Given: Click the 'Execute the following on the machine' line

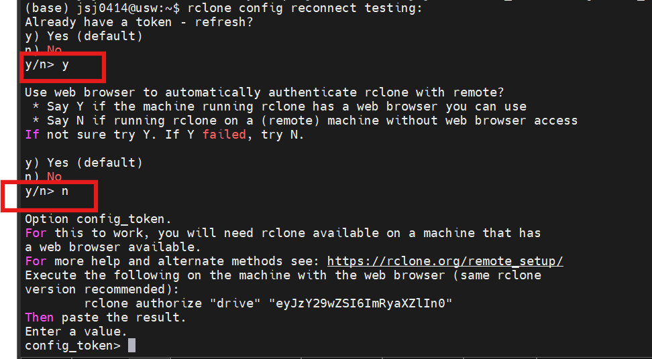Looking at the screenshot, I should click(283, 275).
